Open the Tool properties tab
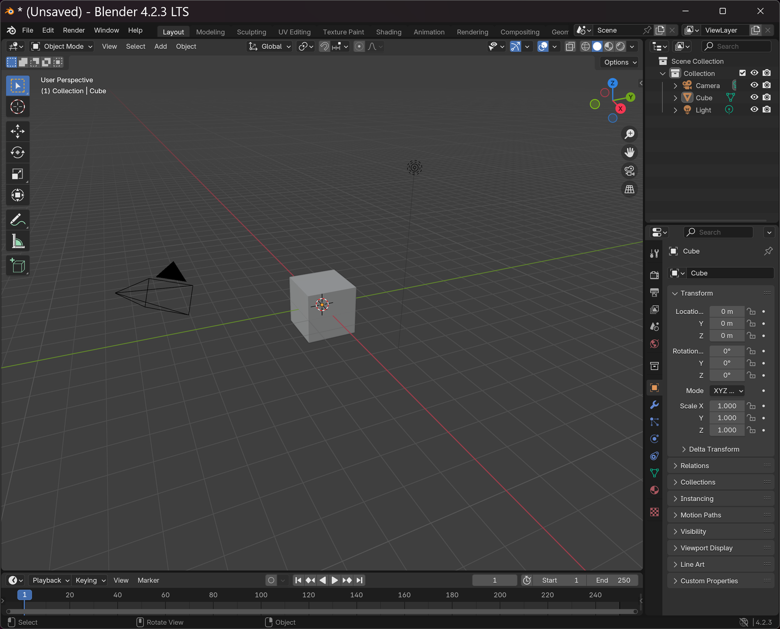The width and height of the screenshot is (780, 629). tap(654, 253)
